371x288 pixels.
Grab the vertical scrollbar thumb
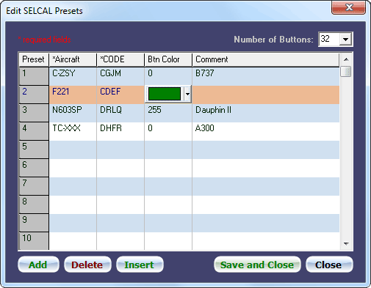coord(346,72)
